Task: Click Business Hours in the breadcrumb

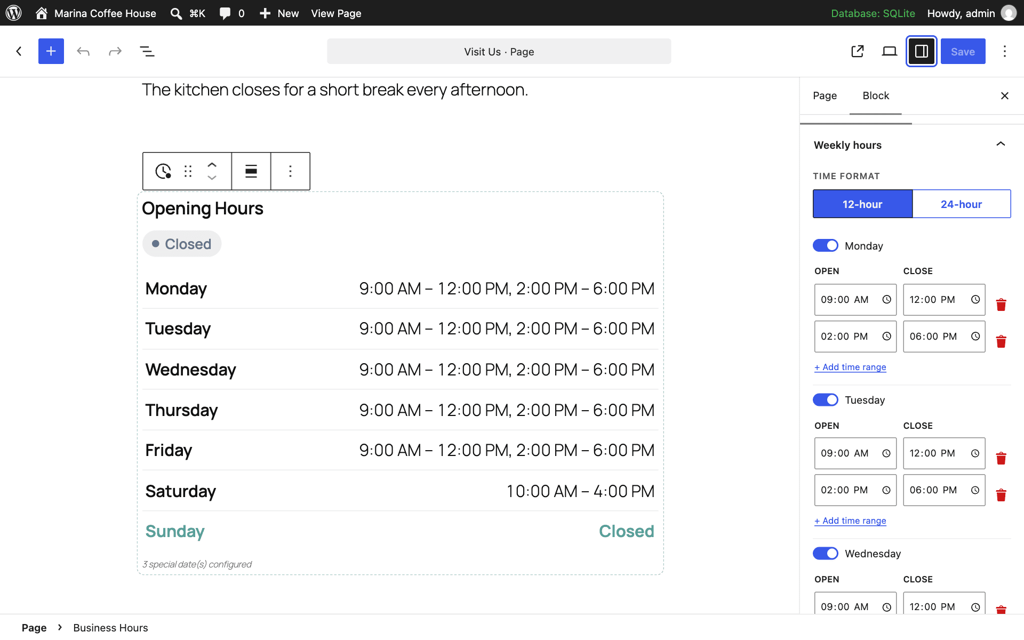Action: tap(110, 628)
